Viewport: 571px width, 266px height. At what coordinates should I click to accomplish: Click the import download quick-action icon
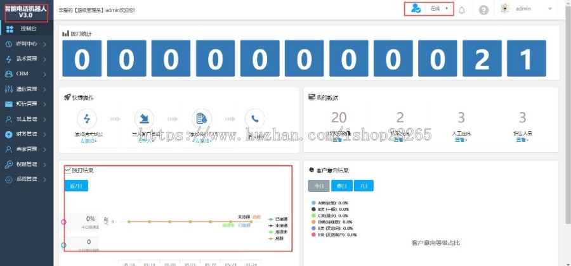[144, 118]
